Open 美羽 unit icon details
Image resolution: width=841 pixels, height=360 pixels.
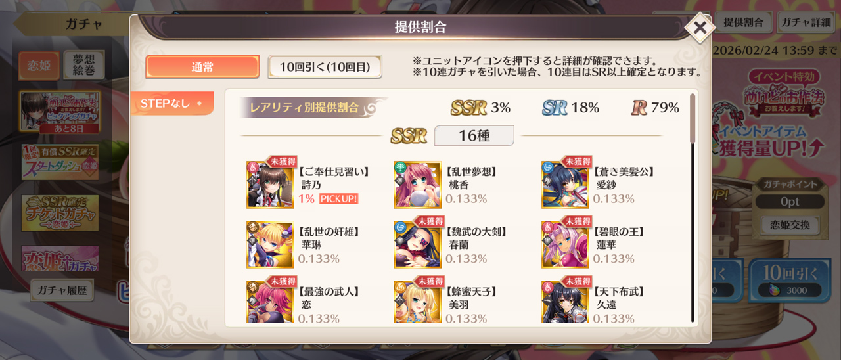(417, 302)
